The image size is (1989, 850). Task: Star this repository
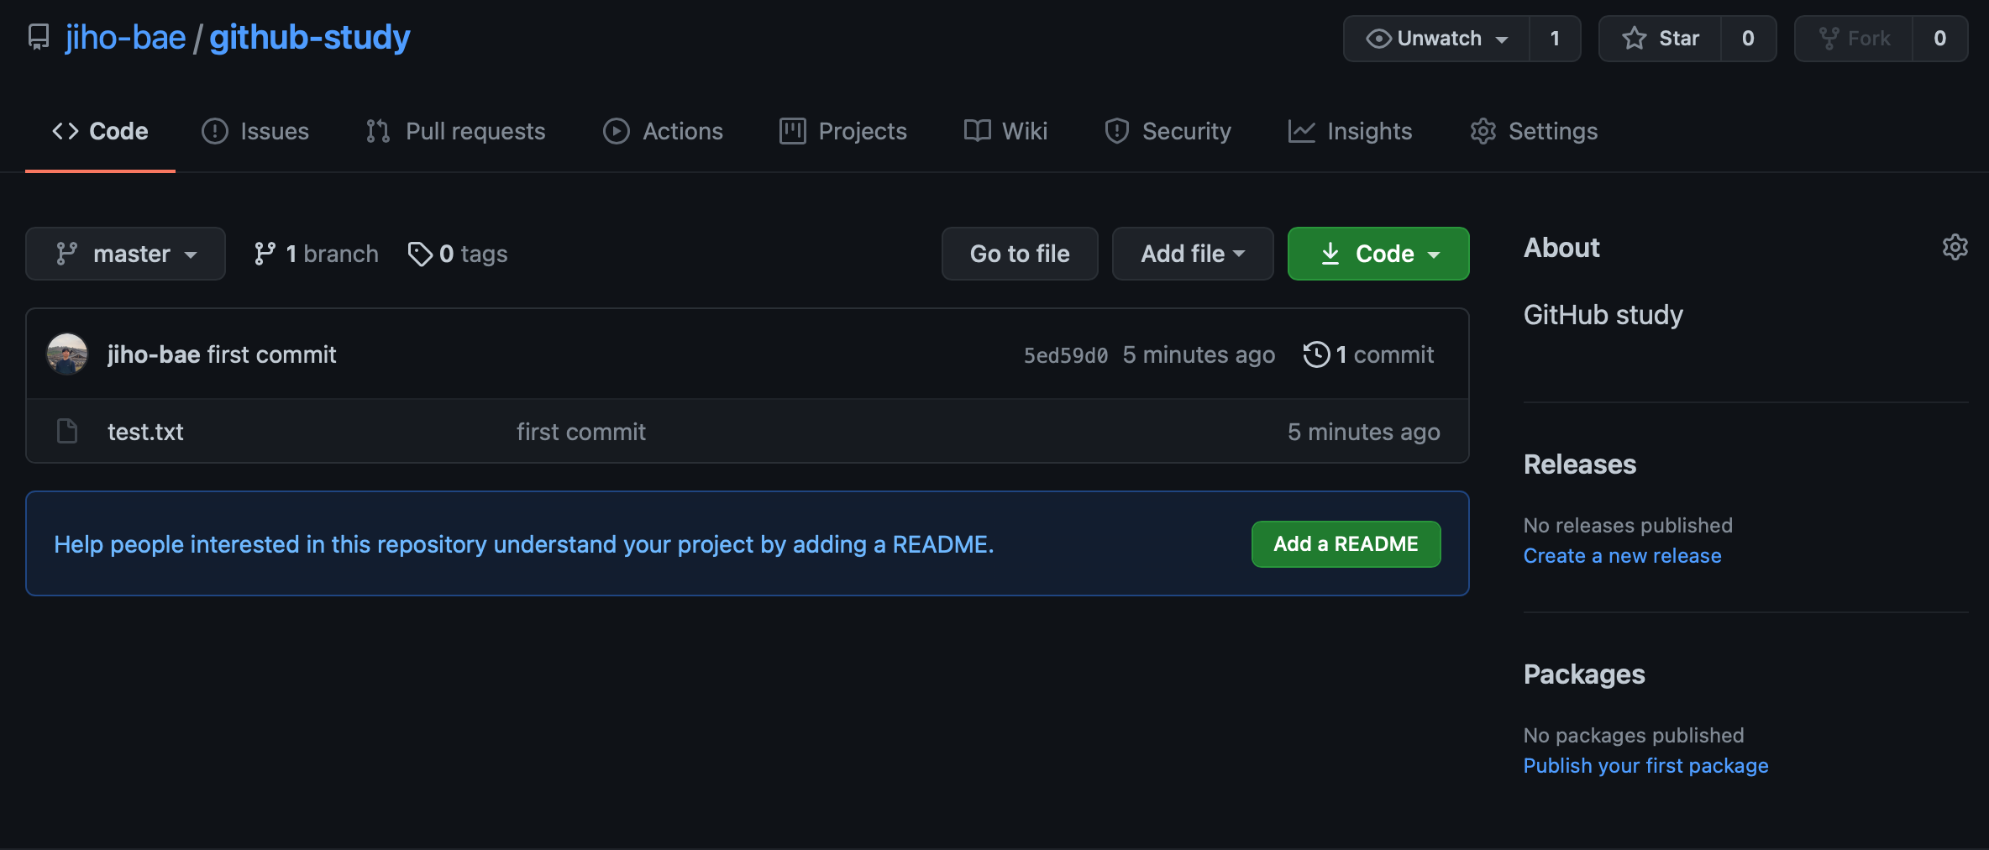click(x=1660, y=39)
